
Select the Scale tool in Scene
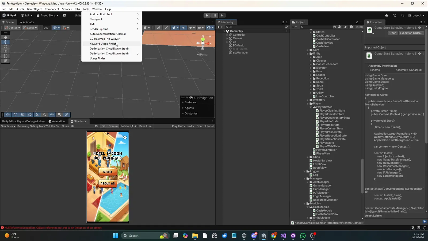5,51
